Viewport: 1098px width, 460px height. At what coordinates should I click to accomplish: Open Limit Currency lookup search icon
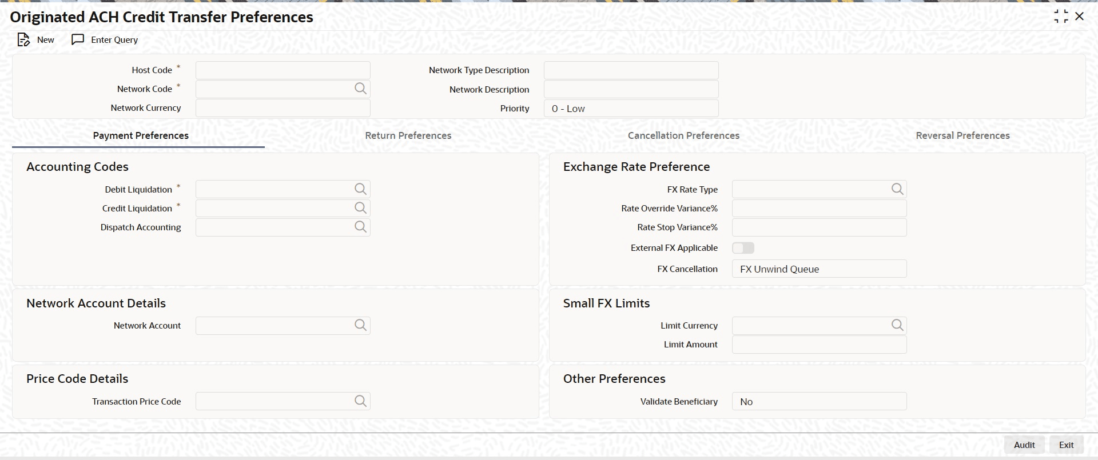897,325
